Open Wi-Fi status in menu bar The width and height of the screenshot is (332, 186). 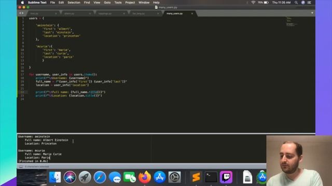pyautogui.click(x=253, y=3)
